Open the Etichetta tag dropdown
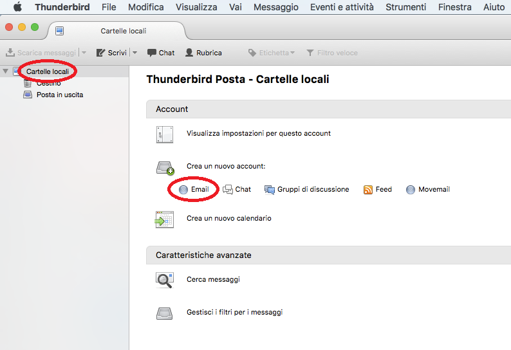Viewport: 511px width, 350px height. pos(271,53)
